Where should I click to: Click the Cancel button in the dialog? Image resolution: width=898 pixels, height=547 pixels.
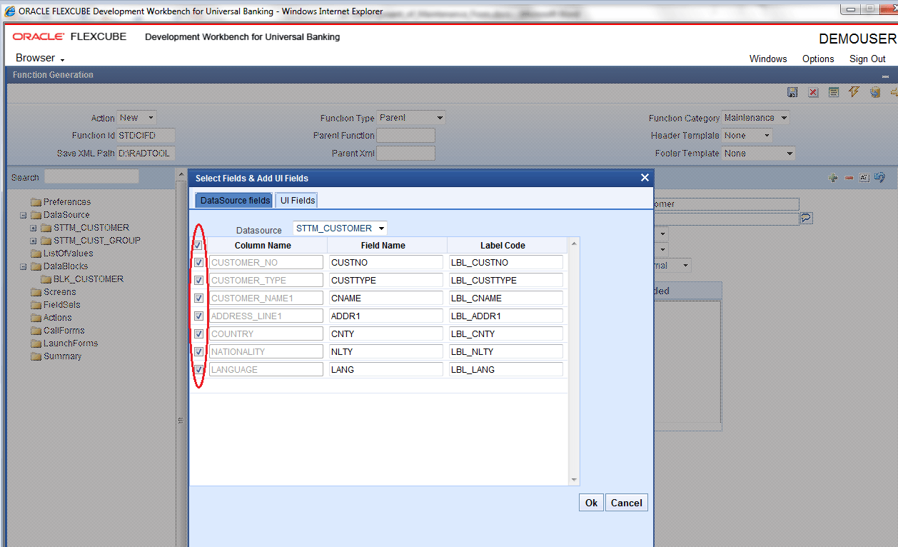pyautogui.click(x=627, y=503)
